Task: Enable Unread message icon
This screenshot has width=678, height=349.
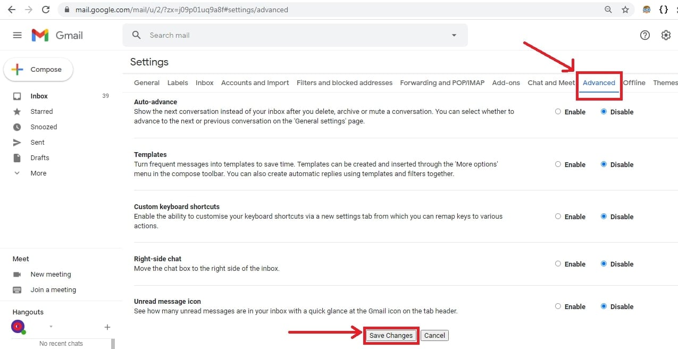Action: point(558,306)
